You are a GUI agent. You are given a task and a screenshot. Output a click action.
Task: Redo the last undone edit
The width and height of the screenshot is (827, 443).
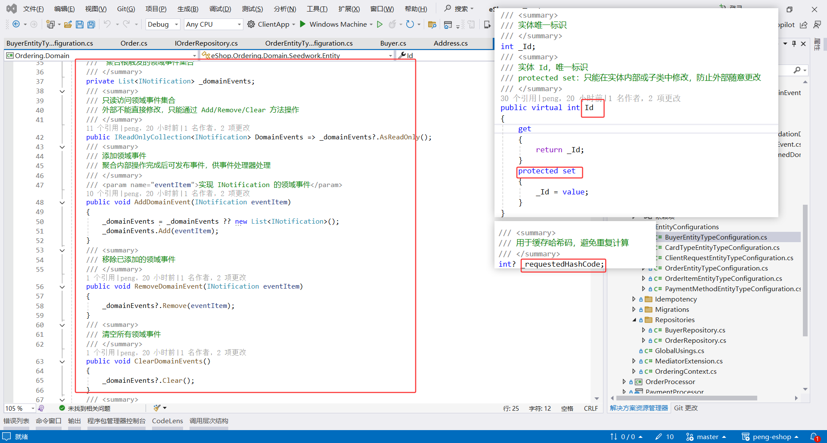126,24
